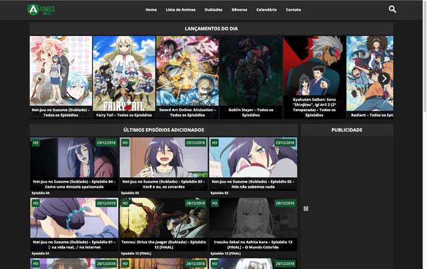Open Calendário menu item
Screen dimensions: 427x269
(x=266, y=9)
